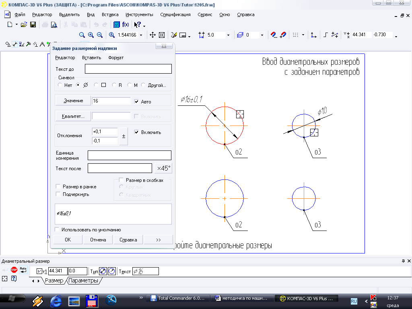Open the Library manager icon
The height and width of the screenshot is (309, 412).
pyautogui.click(x=116, y=25)
